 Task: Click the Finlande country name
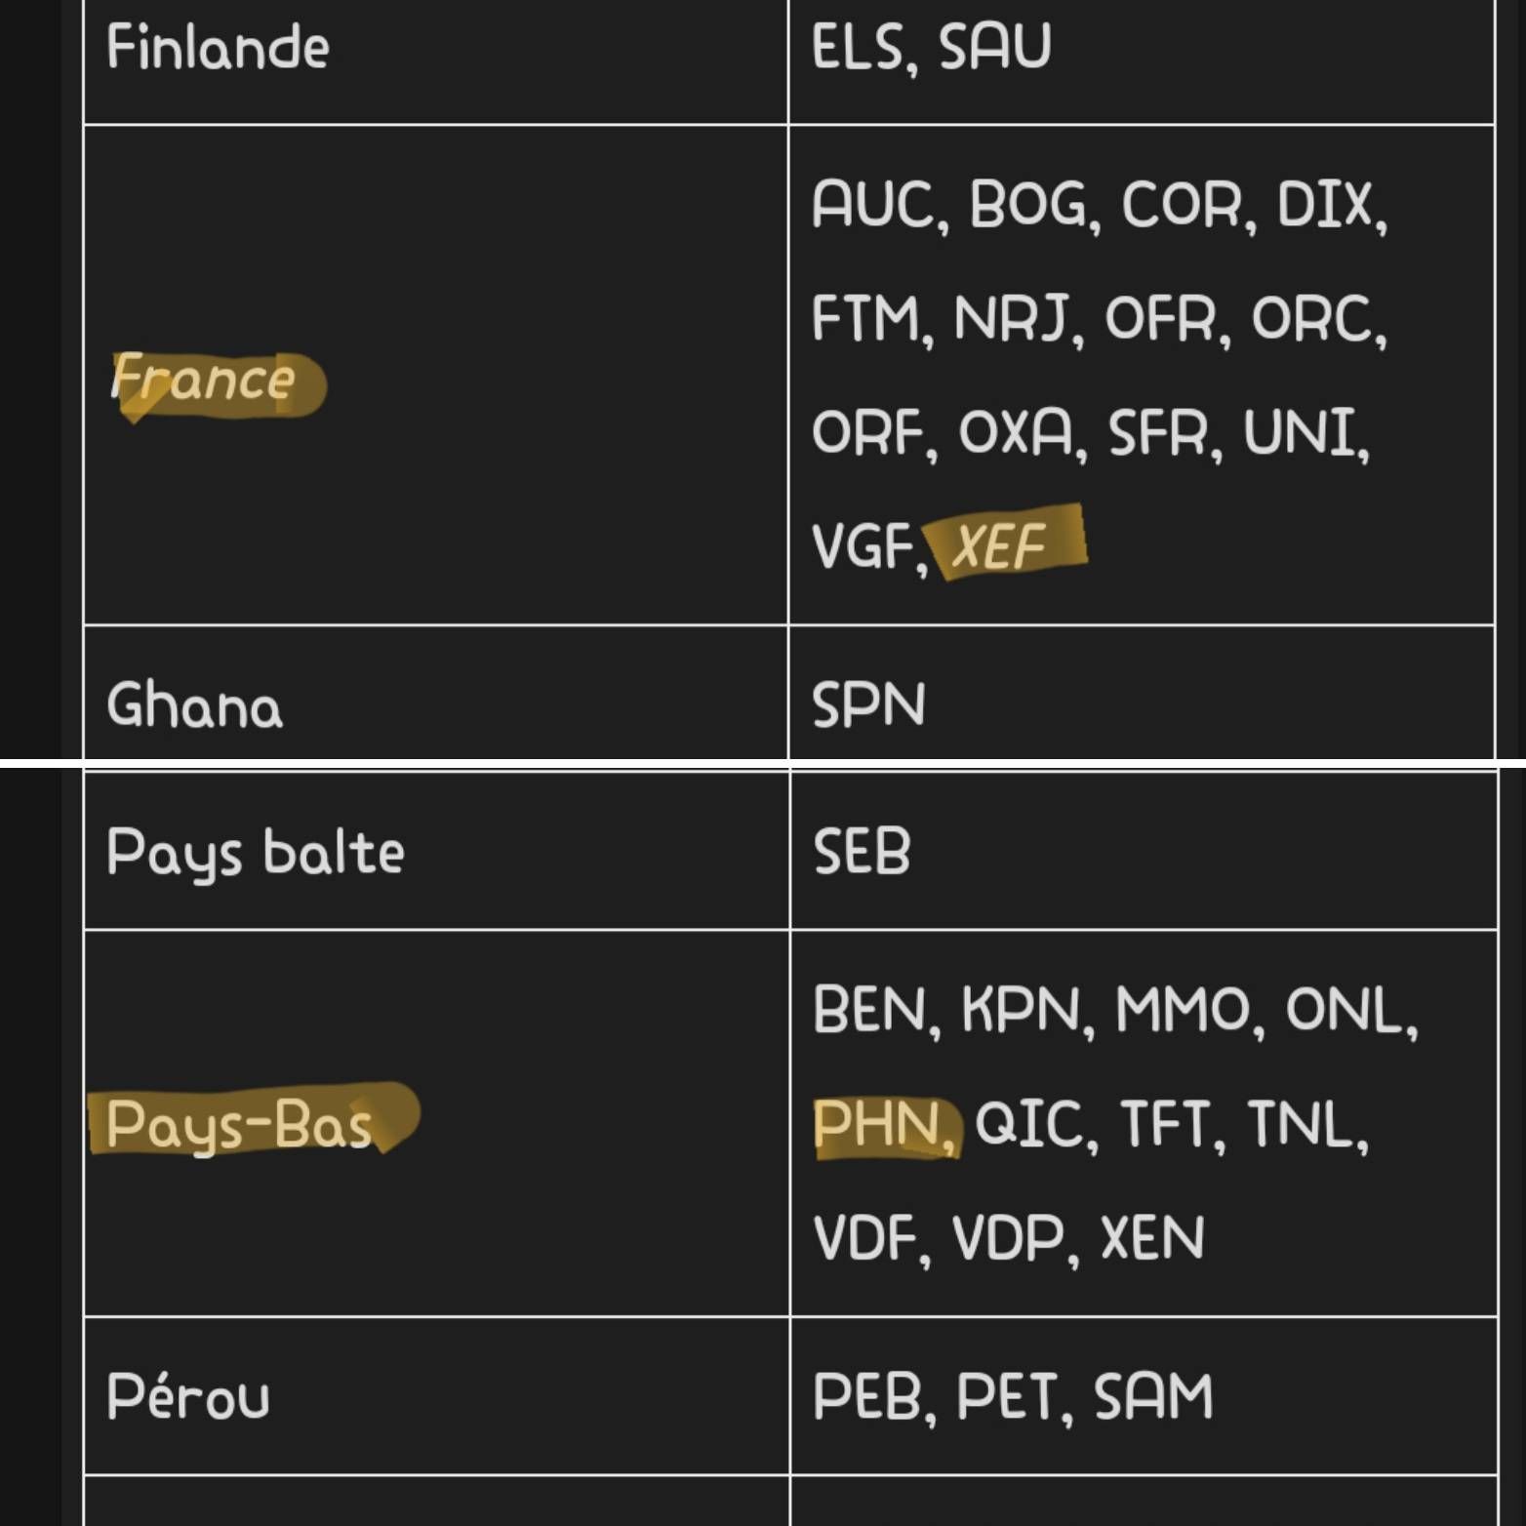pyautogui.click(x=218, y=47)
